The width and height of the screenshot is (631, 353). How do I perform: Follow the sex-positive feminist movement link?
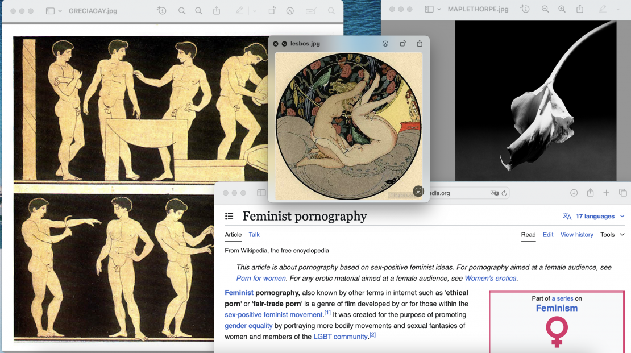point(273,315)
